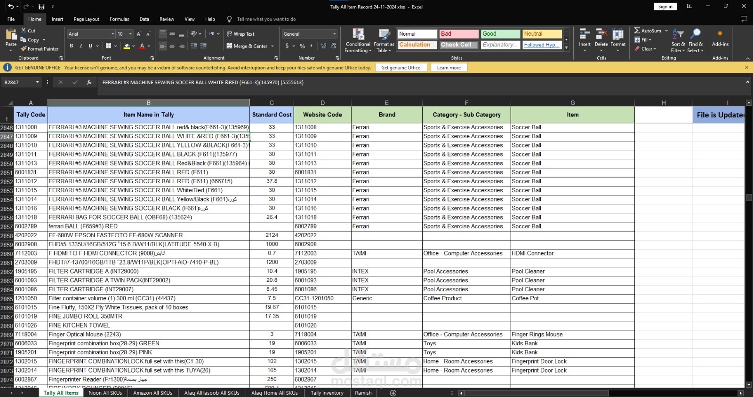
Task: Toggle Align Left alignment
Action: (163, 46)
